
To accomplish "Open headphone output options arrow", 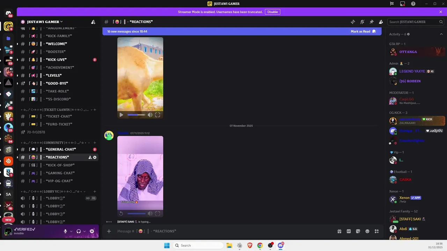I will tap(85, 231).
